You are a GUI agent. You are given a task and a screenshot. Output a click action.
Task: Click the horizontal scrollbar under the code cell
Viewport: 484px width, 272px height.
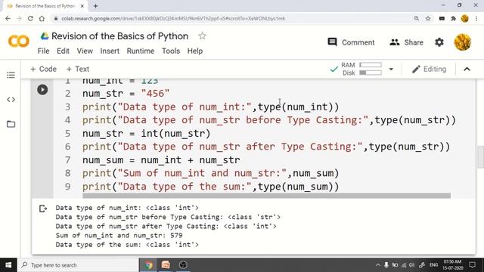[266, 196]
